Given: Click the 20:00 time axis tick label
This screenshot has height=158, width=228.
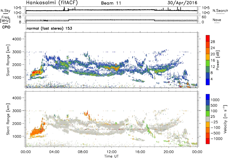Looking at the screenshot, I should point(169,152).
